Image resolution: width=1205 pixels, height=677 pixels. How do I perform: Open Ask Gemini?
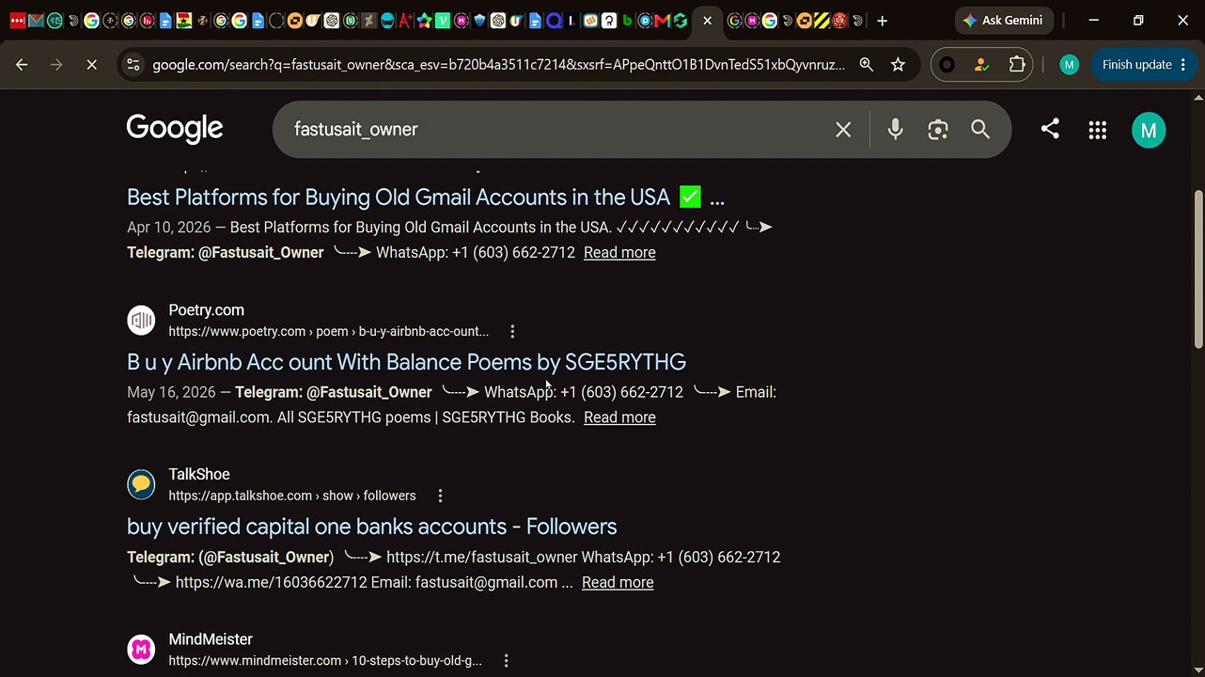[1003, 21]
